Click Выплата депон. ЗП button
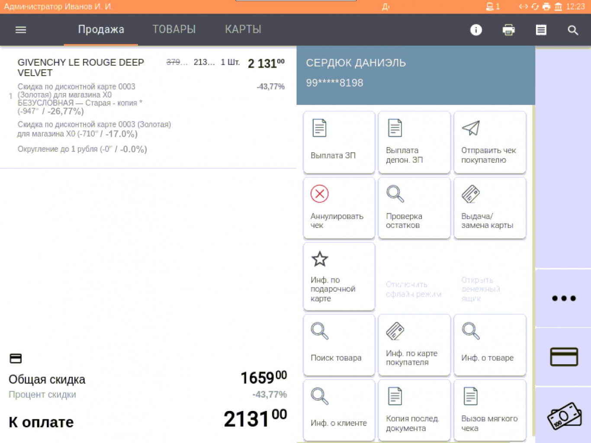591x443 pixels. pos(414,142)
